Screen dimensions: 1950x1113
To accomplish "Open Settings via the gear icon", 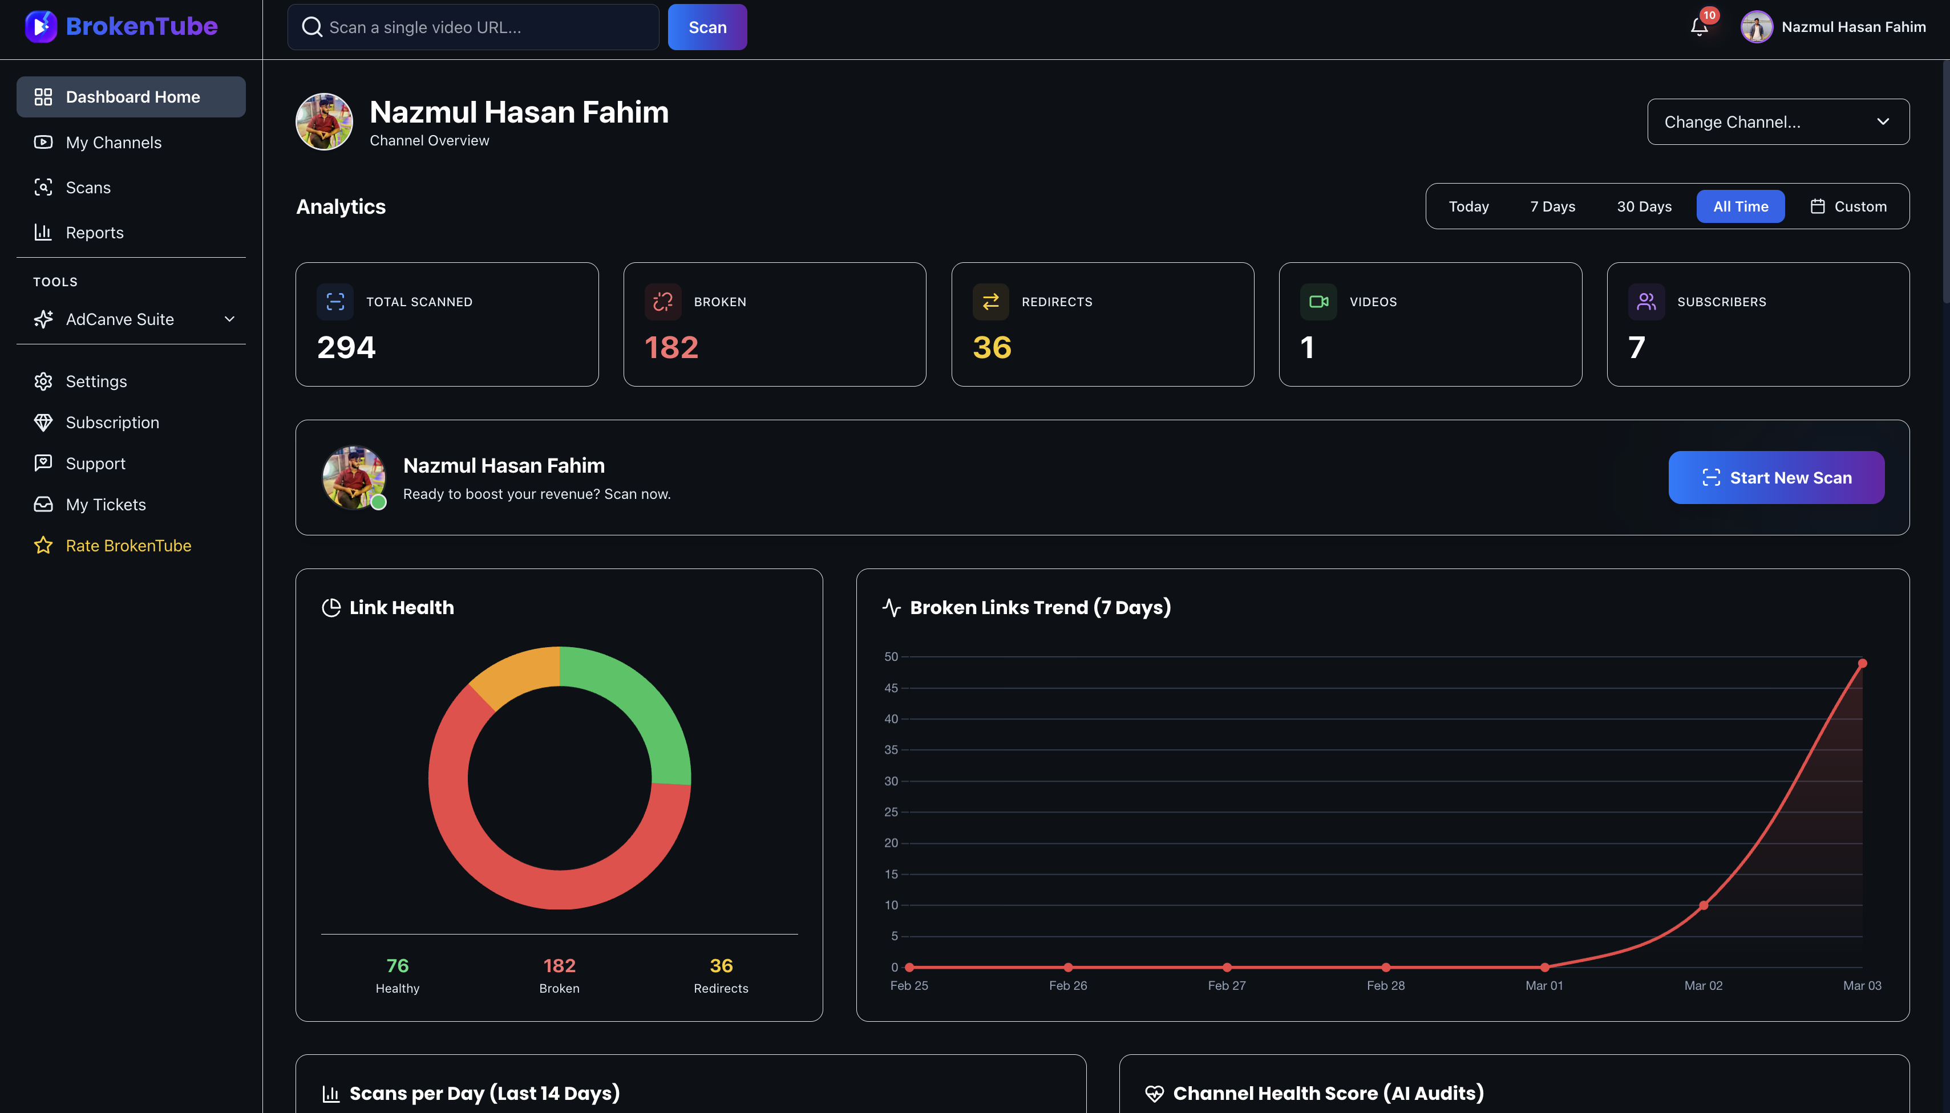I will pos(43,381).
